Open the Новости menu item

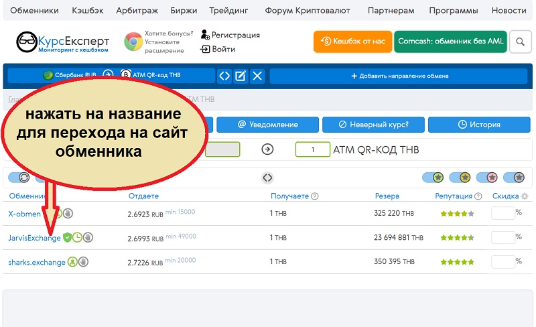(x=509, y=11)
